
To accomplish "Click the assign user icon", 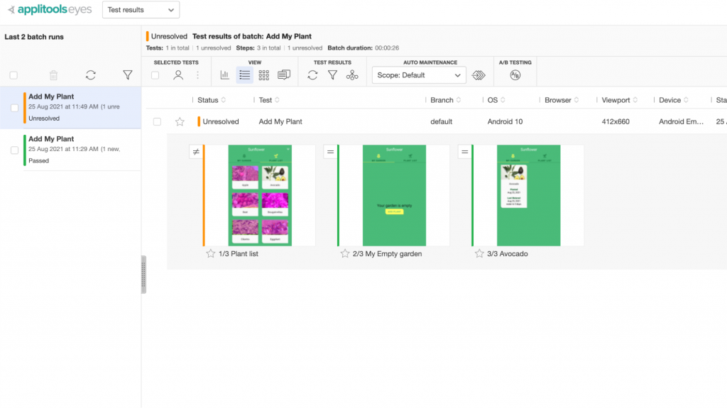I will point(178,75).
